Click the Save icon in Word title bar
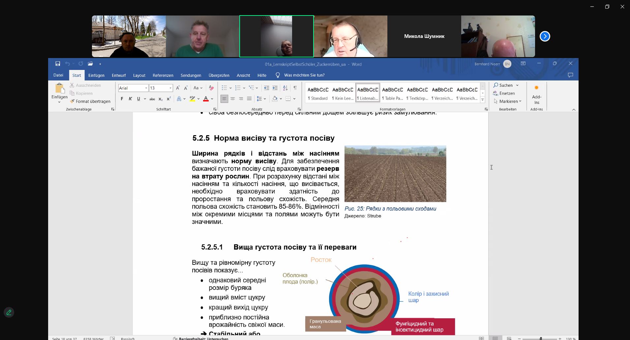The image size is (630, 340). (x=58, y=64)
